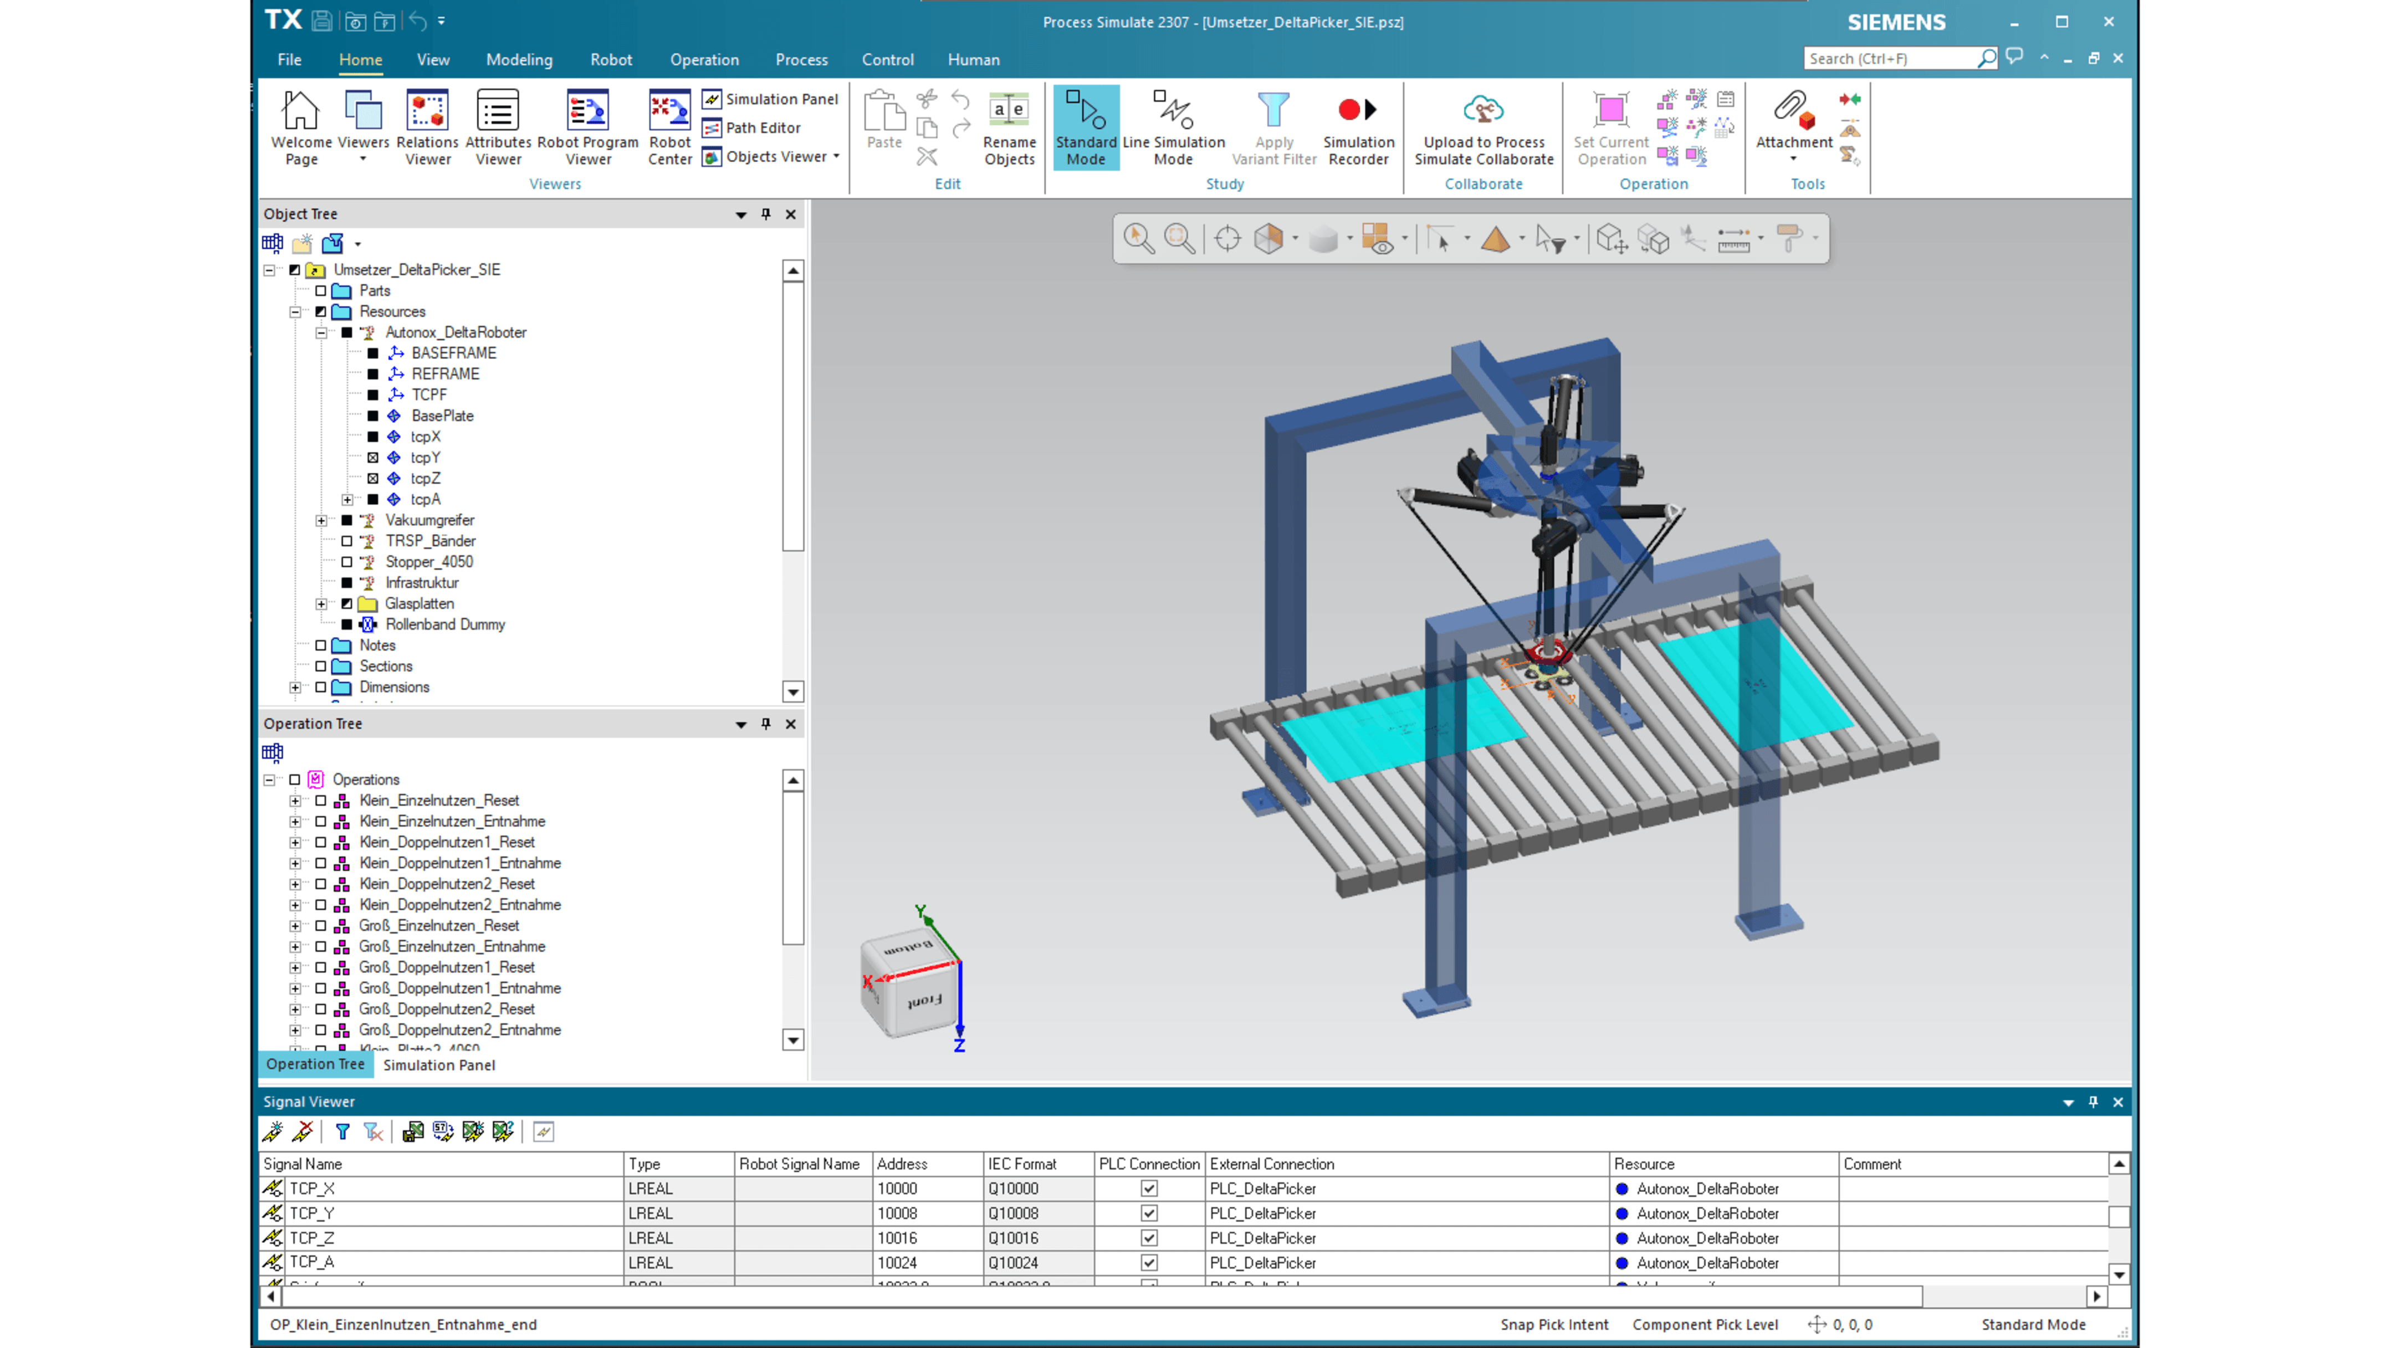Click the Rename Objects tool
This screenshot has height=1348, width=2394.
1009,127
